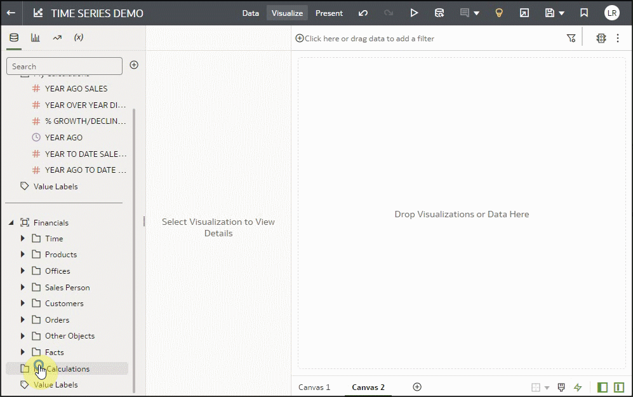Open the Calculations (x) panel

coord(78,37)
